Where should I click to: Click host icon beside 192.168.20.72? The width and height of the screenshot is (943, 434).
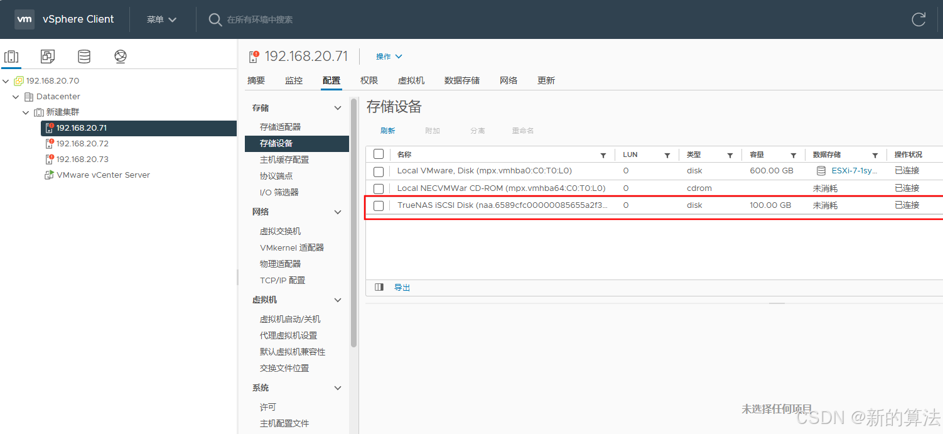[x=50, y=144]
